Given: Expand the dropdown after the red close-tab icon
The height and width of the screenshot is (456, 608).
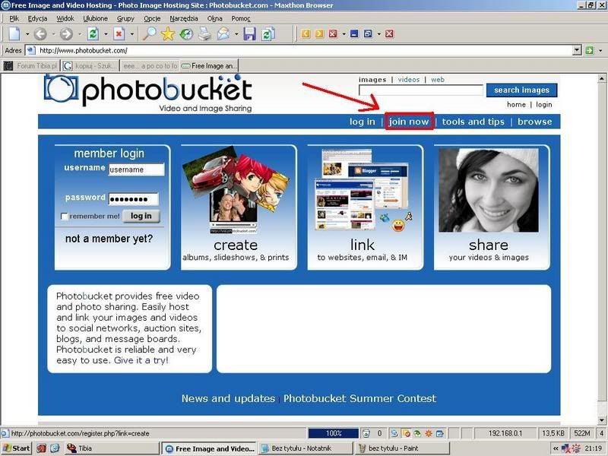Looking at the screenshot, I should pyautogui.click(x=344, y=34).
